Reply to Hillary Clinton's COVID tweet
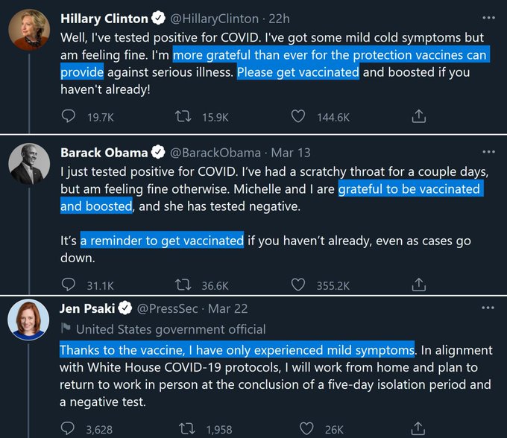The height and width of the screenshot is (438, 507). pos(69,116)
